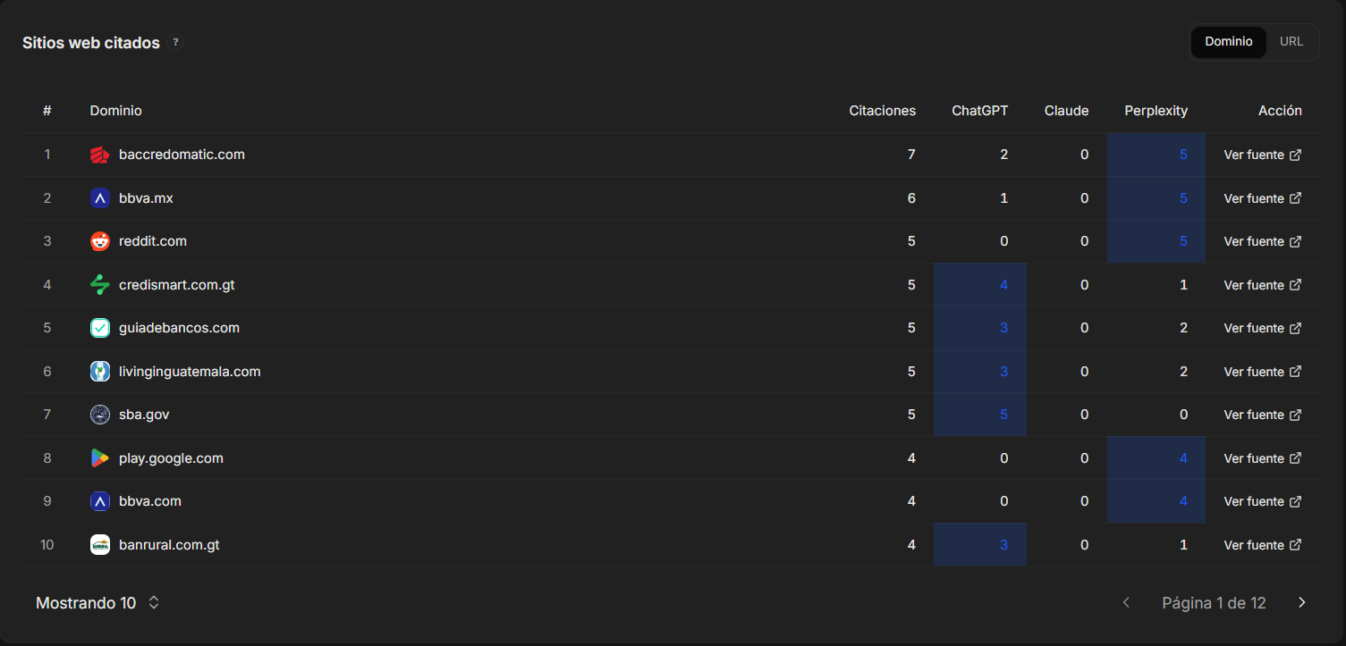Click the ChatGPT value 5 for sba.gov
Image resolution: width=1346 pixels, height=646 pixels.
click(x=1003, y=415)
